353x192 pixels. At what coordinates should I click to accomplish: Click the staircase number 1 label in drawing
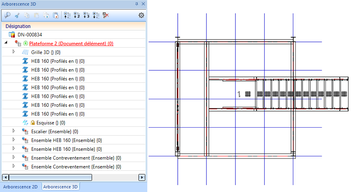pyautogui.click(x=239, y=94)
